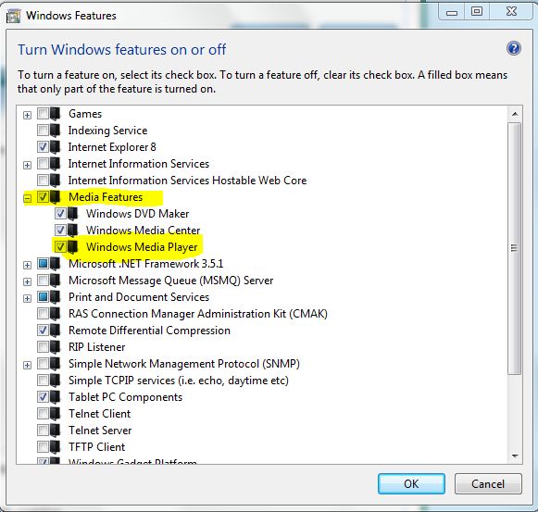Minimize the Windows Features window
This screenshot has width=538, height=512.
[452, 12]
